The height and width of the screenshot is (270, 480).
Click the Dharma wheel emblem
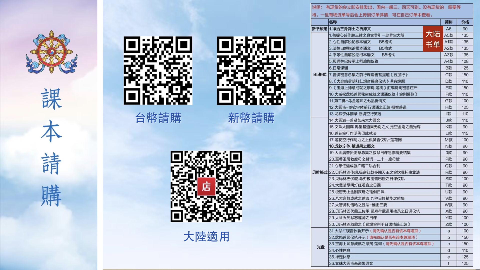tap(51, 52)
